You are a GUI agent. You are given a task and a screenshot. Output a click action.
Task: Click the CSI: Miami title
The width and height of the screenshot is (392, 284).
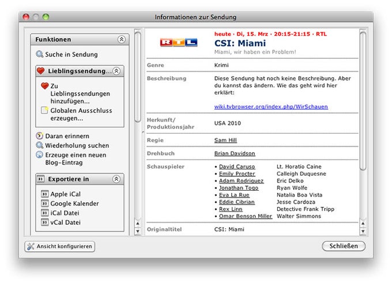point(240,43)
